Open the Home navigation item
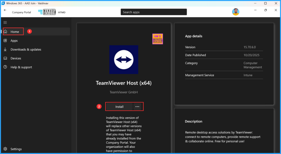The image size is (281, 154). pos(36,32)
